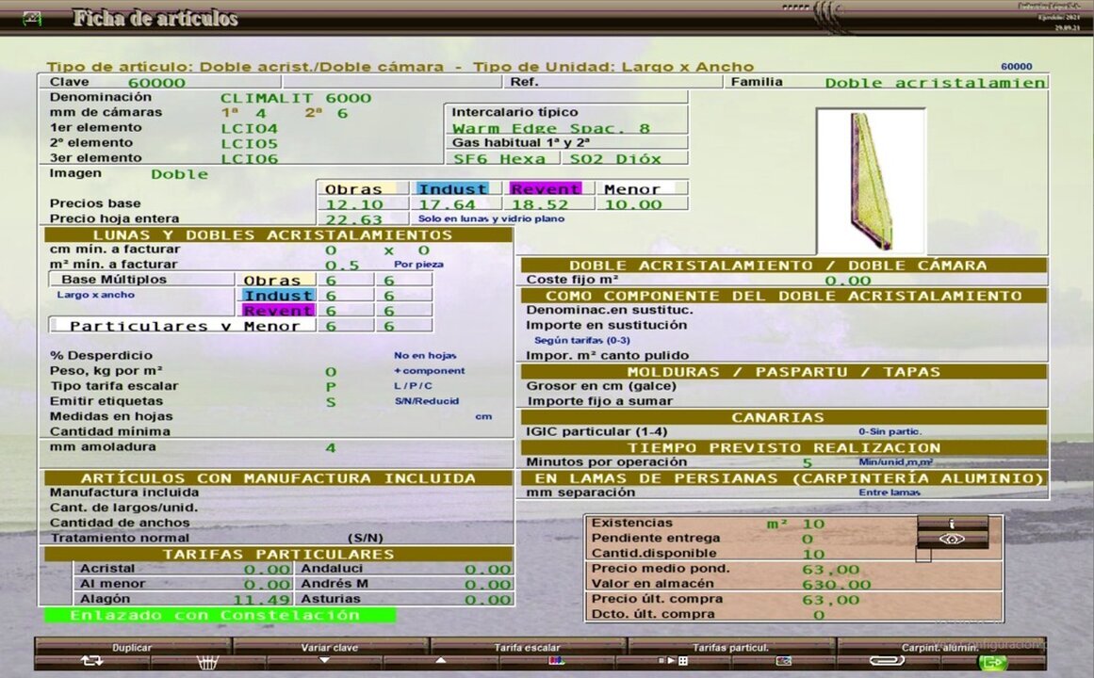
Task: Click the basket icon in bottom toolbar
Action: coord(209,662)
